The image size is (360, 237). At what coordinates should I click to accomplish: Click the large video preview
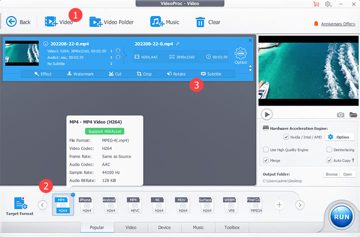(x=308, y=70)
